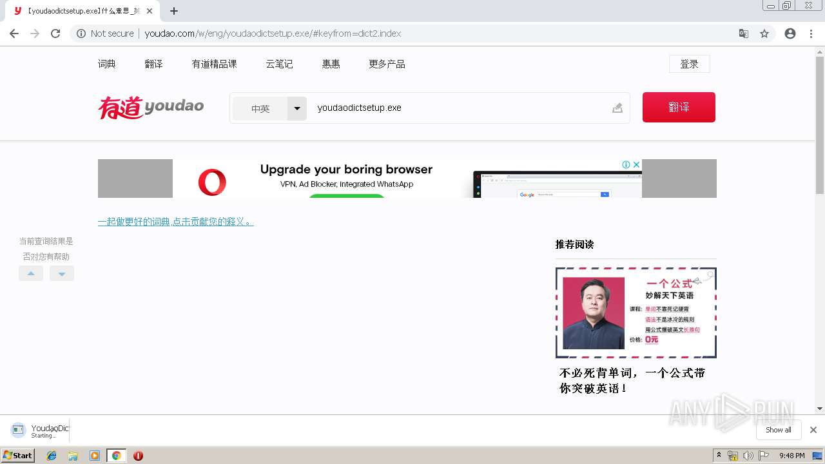Screen dimensions: 825x464
Task: Launch Windows Media Player from taskbar
Action: 95,456
